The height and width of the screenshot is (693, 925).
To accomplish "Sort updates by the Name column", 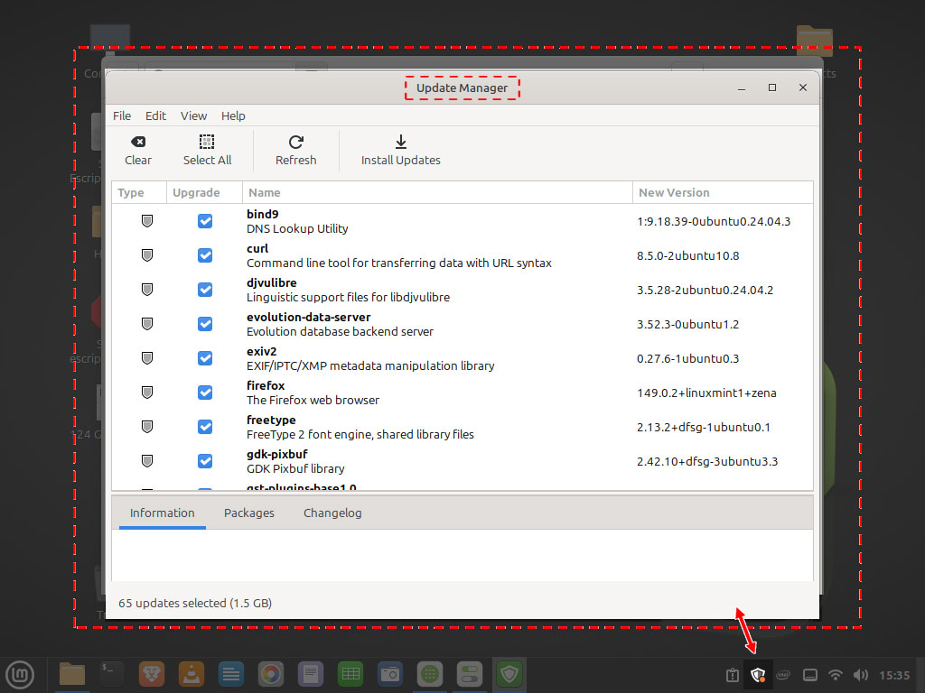I will pyautogui.click(x=263, y=192).
